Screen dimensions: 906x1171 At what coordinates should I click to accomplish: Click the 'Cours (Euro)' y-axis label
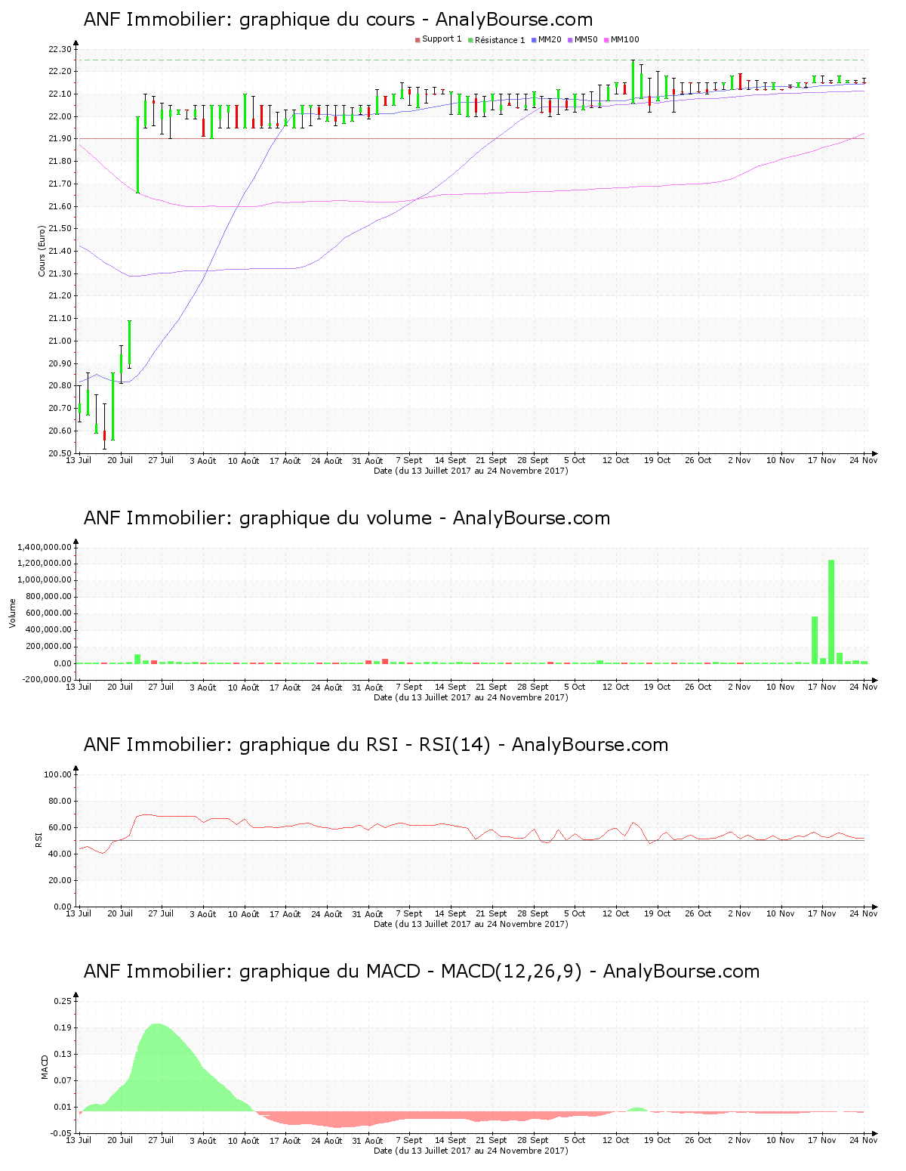click(x=42, y=251)
